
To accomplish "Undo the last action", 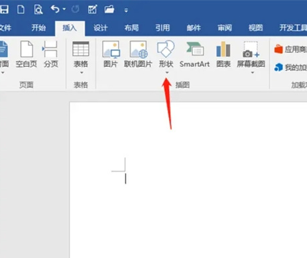I will click(x=55, y=9).
